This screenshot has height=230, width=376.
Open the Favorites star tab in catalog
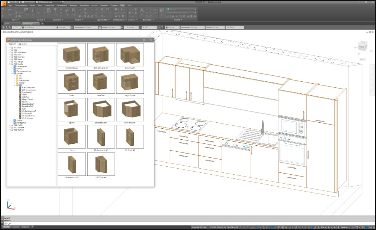[24, 44]
